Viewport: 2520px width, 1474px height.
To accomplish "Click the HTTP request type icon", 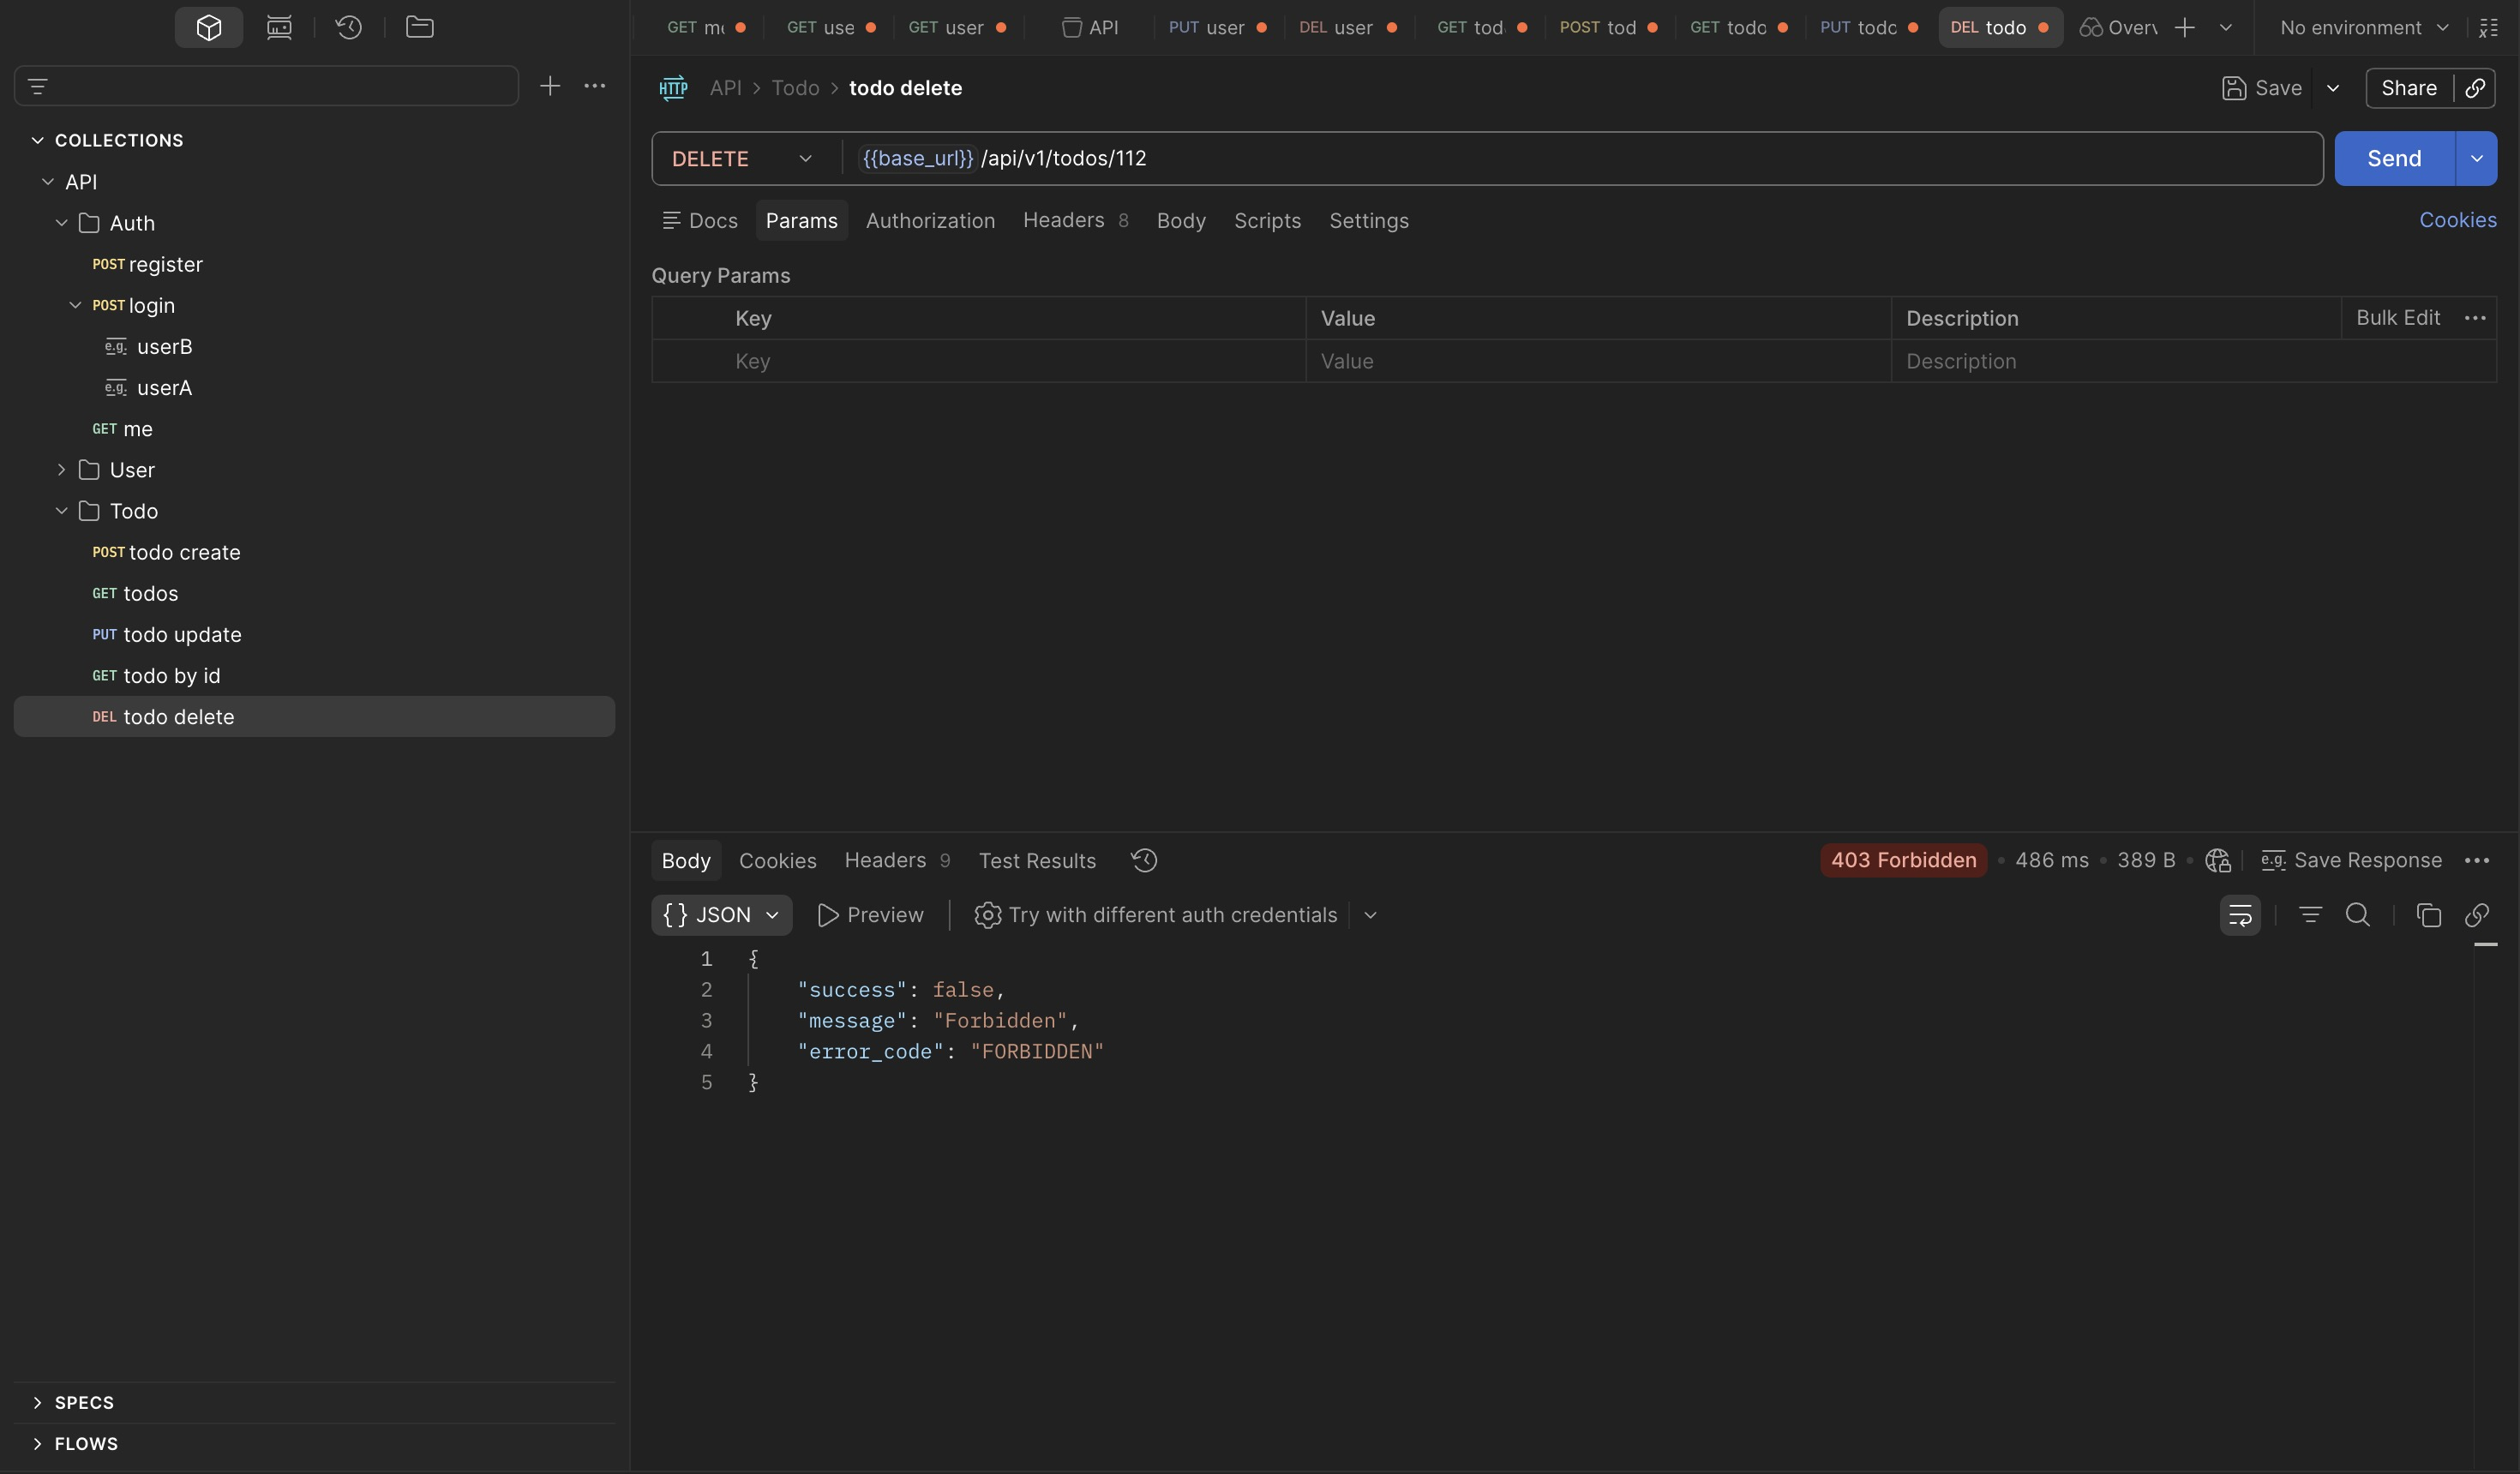I will (x=673, y=88).
